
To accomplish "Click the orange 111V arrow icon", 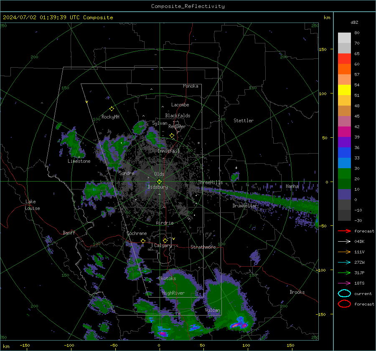I will click(x=344, y=252).
